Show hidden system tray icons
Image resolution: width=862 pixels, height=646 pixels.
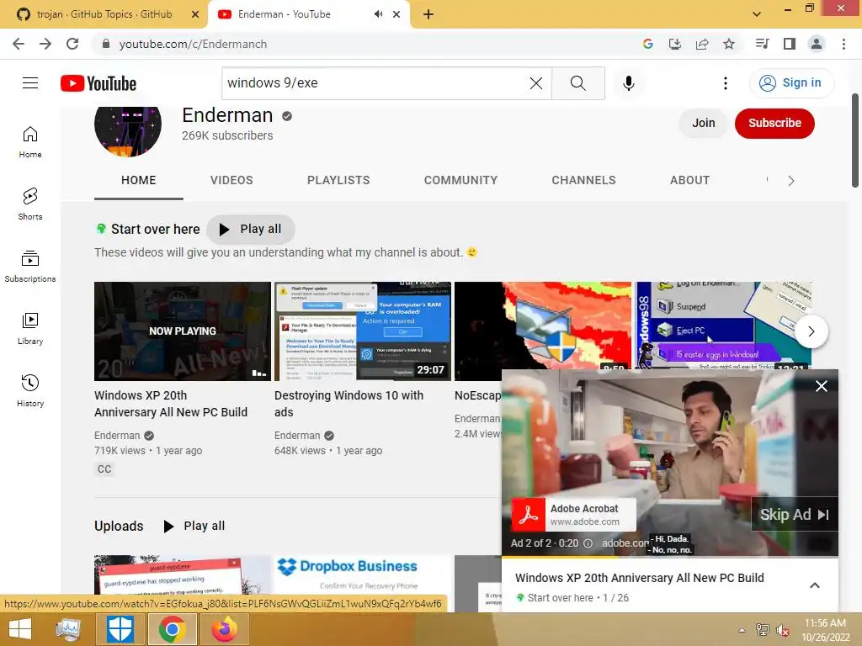tap(742, 629)
